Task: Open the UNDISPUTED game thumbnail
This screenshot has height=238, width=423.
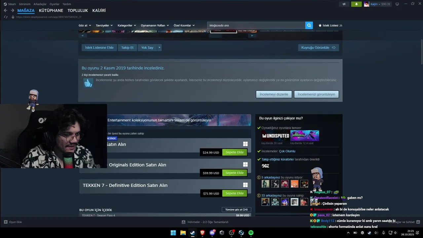Action: pos(275,136)
